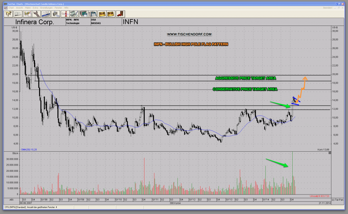
Task: Click the gold forward arrow icon
Action: (111, 14)
